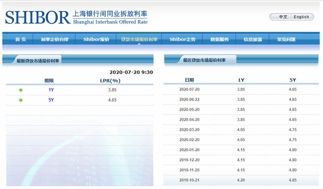Click the 1Y rate 4.05 for 2020-03-20
Image resolution: width=323 pixels, height=189 pixels.
pyautogui.click(x=241, y=130)
